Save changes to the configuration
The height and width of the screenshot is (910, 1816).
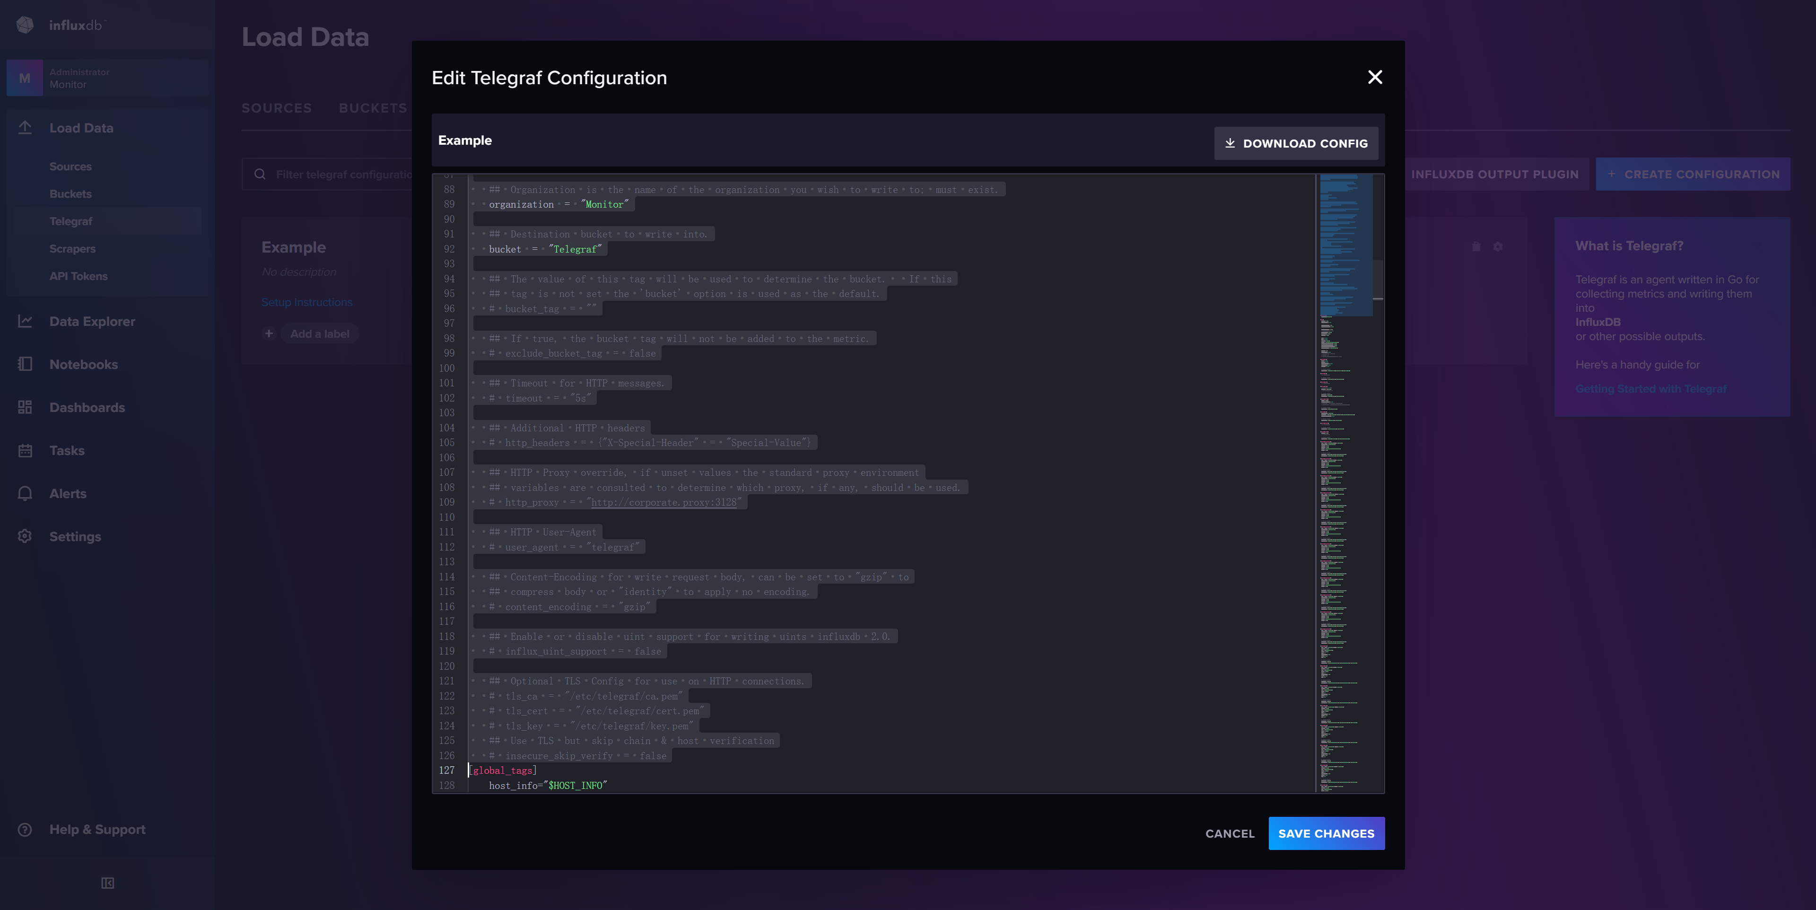pyautogui.click(x=1326, y=833)
